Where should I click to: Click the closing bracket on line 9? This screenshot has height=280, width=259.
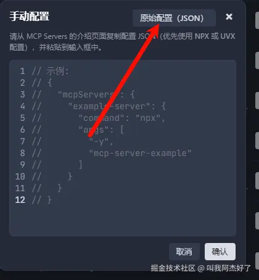click(x=81, y=165)
